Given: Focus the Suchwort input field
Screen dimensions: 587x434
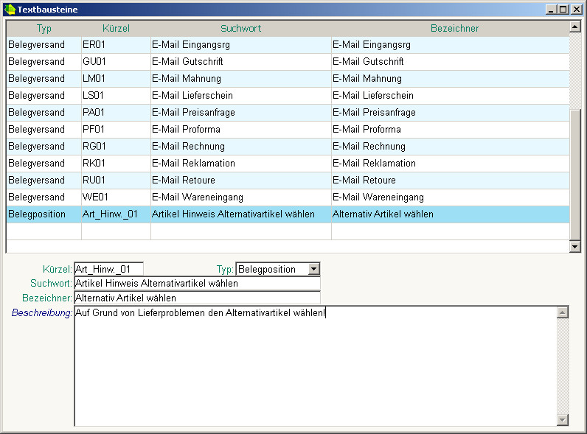Looking at the screenshot, I should [198, 283].
